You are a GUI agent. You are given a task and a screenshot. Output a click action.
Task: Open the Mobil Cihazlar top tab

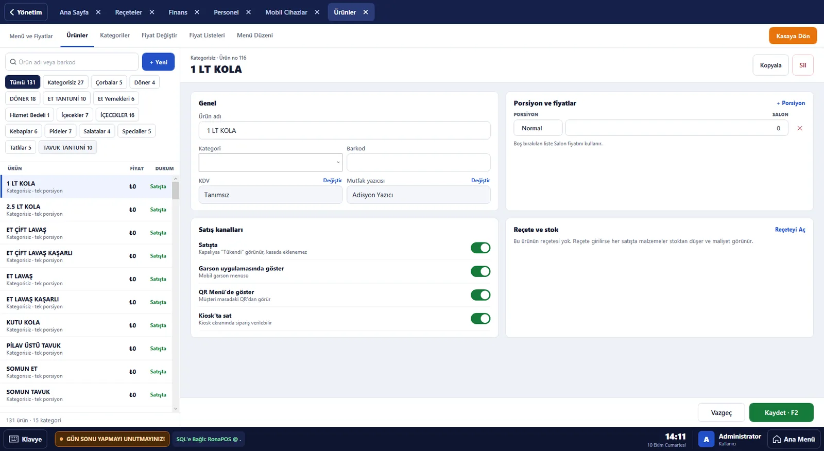coord(286,12)
